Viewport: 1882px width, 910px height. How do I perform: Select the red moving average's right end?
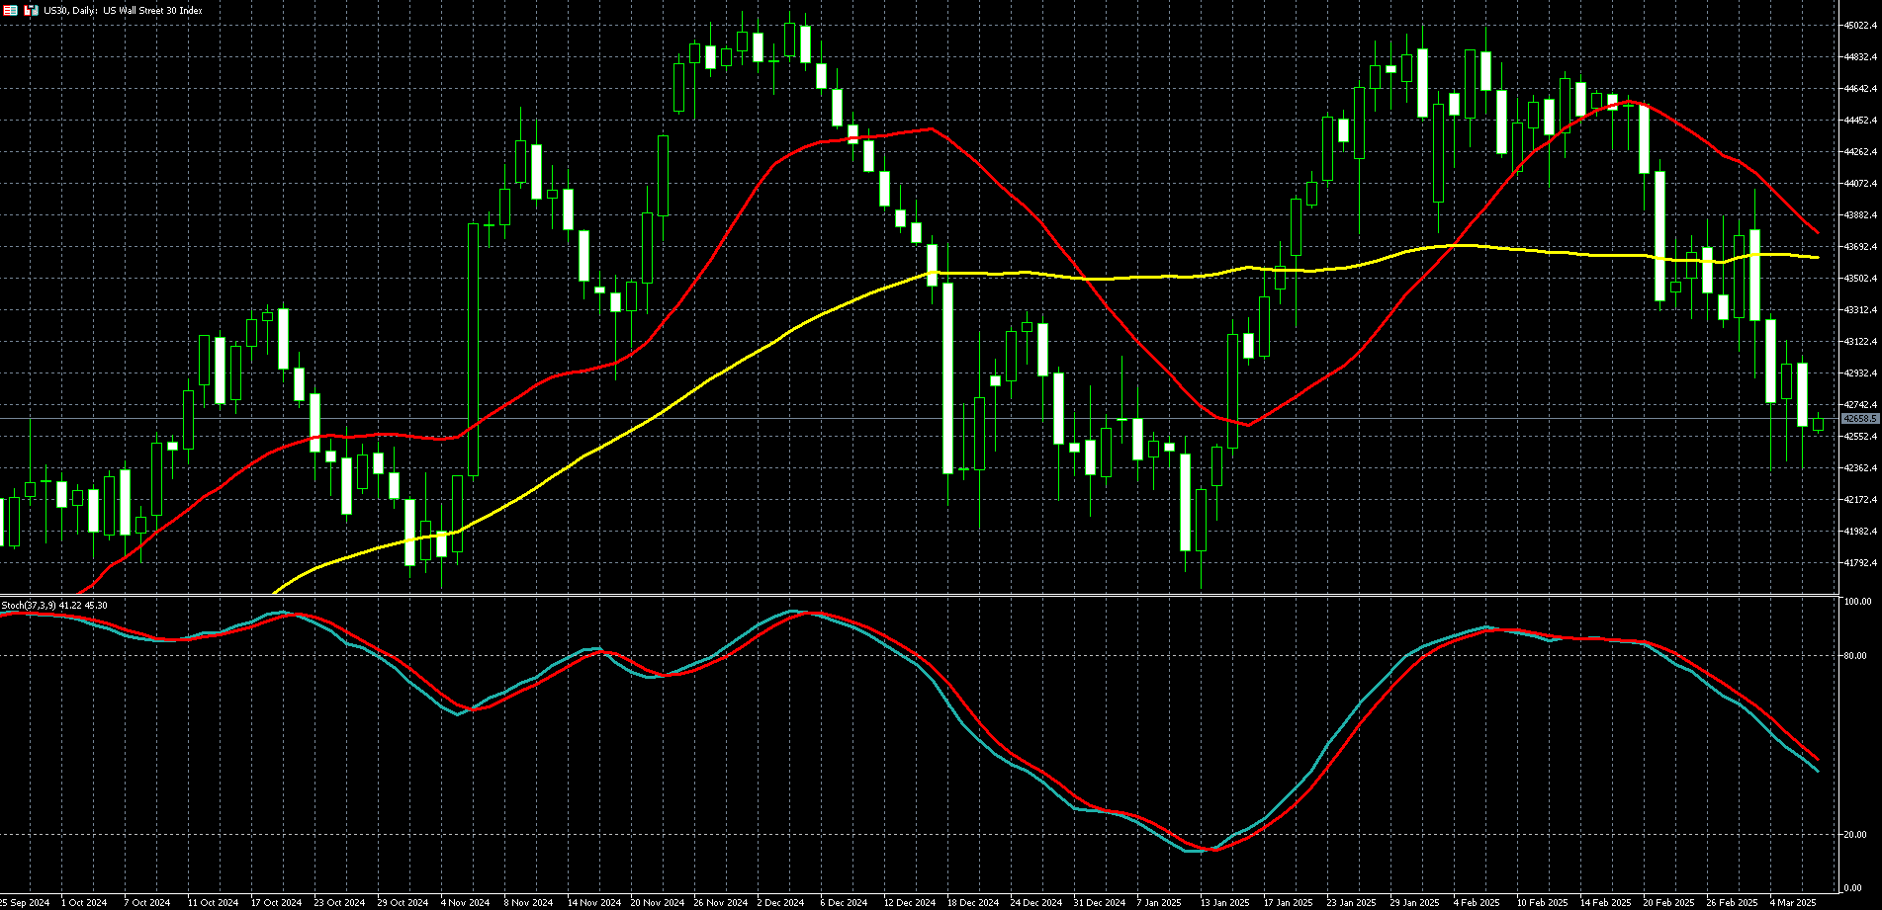pos(1818,232)
